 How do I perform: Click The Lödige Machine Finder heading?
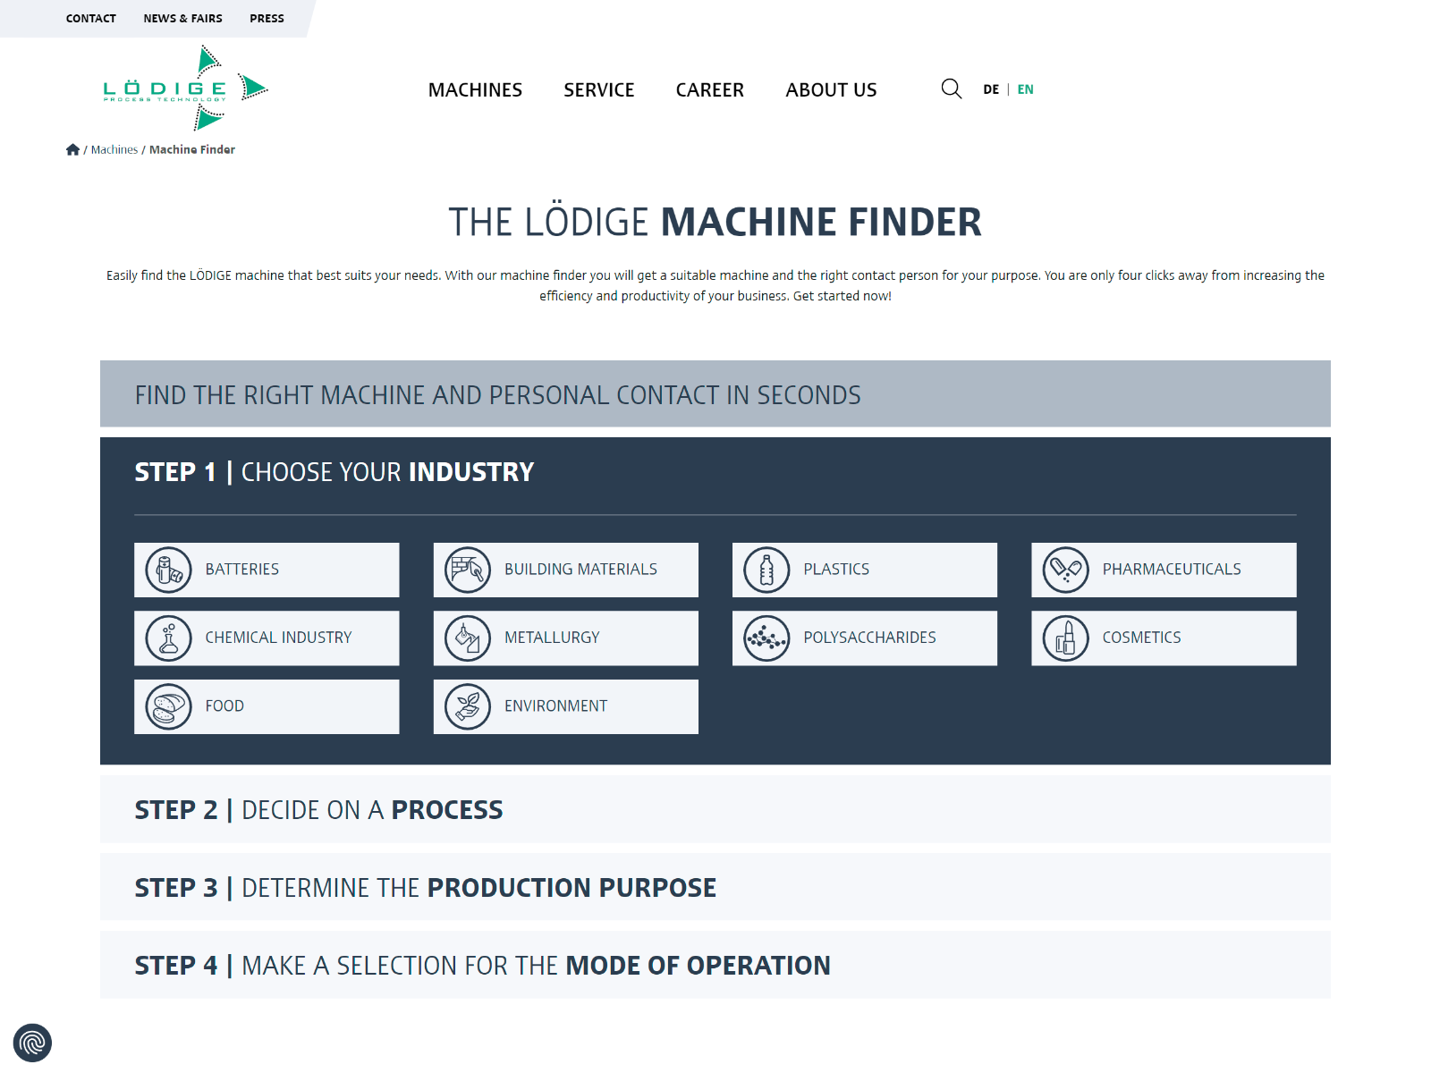(x=715, y=222)
